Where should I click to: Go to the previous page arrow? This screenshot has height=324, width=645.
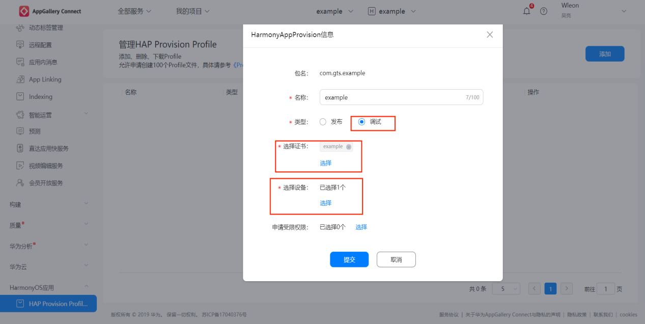tap(535, 289)
